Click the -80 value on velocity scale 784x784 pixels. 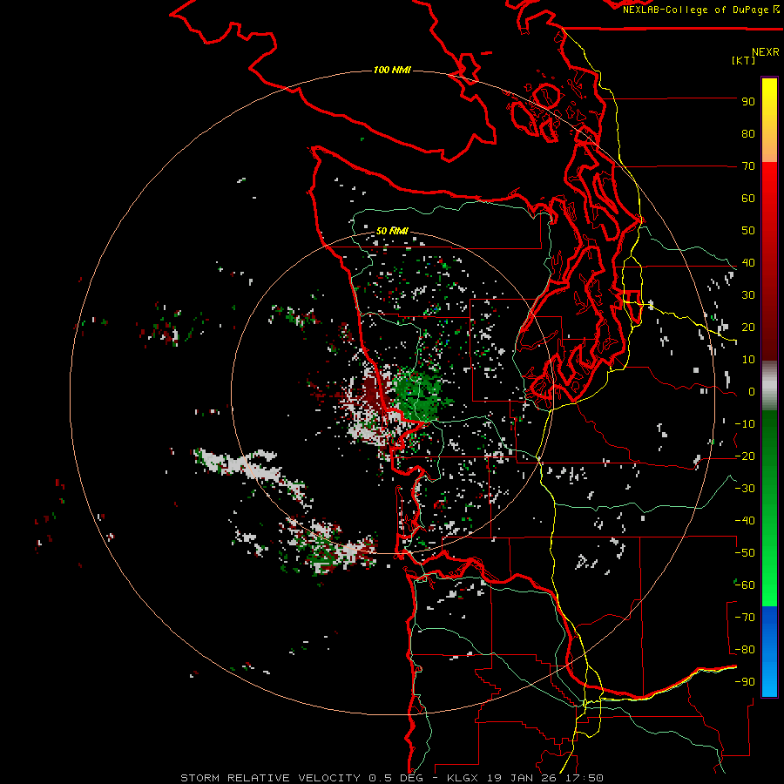745,650
